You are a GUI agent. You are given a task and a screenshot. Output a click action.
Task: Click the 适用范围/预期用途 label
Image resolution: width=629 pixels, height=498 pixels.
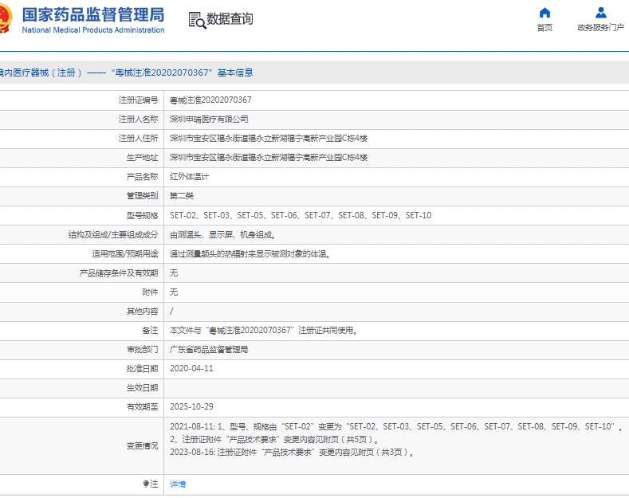click(124, 254)
